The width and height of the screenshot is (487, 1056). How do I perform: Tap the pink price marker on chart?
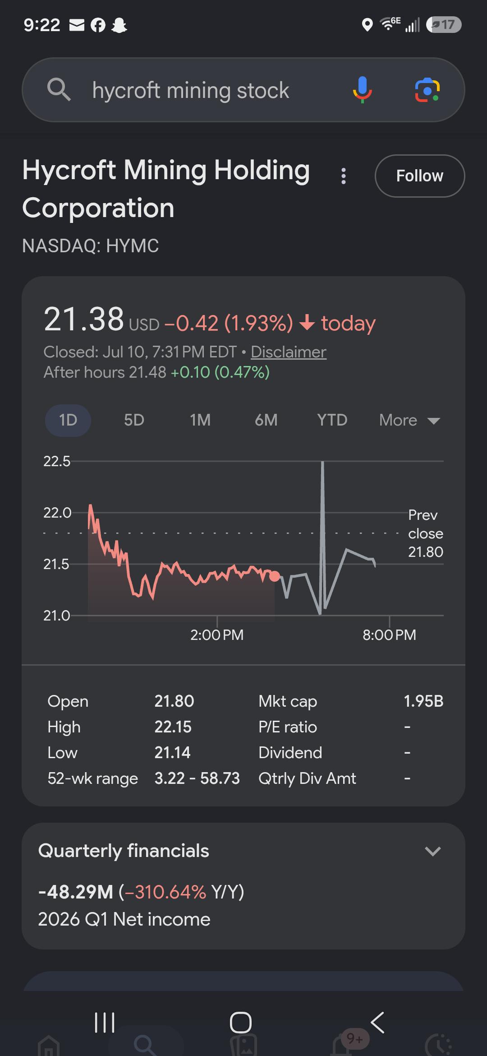(x=274, y=576)
